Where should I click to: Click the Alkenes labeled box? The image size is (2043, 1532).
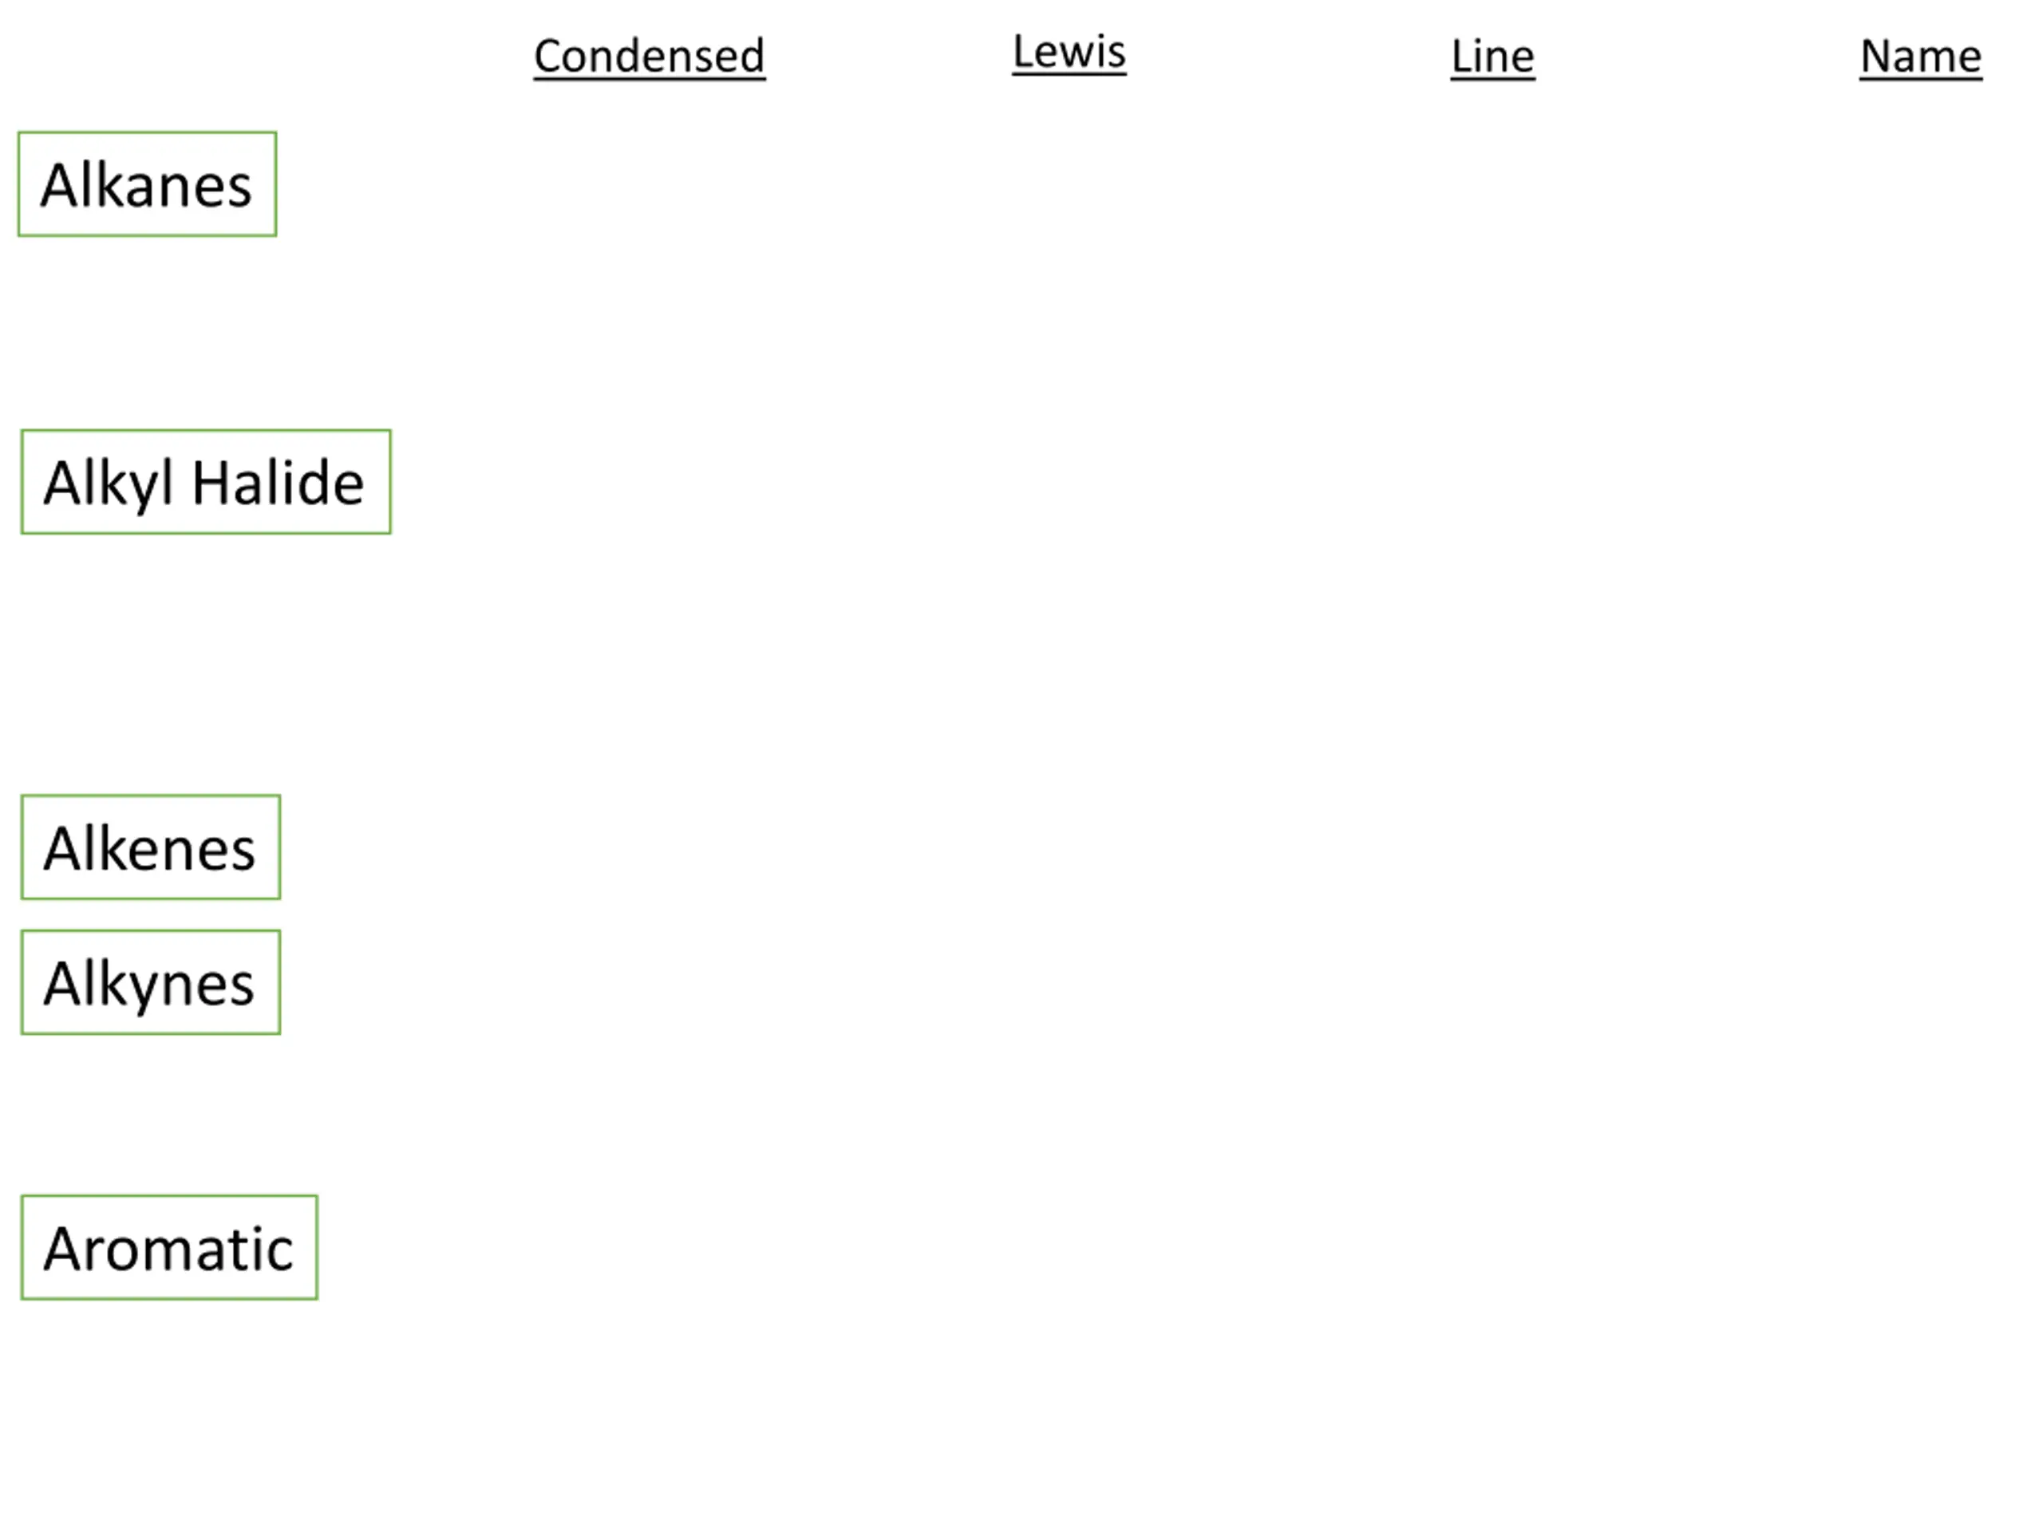click(151, 847)
